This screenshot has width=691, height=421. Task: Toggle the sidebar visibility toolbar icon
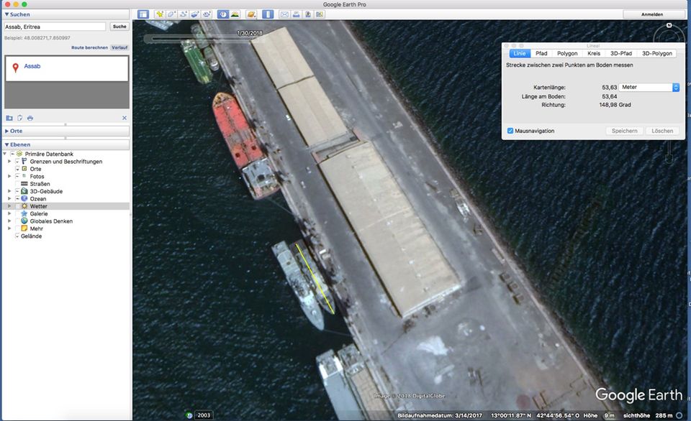143,14
